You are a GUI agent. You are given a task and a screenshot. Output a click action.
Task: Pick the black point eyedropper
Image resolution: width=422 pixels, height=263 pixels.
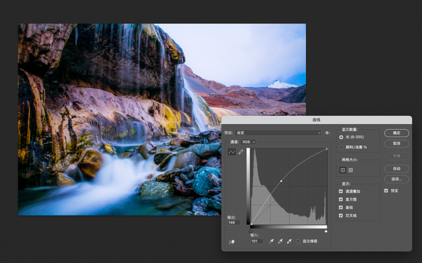point(271,241)
